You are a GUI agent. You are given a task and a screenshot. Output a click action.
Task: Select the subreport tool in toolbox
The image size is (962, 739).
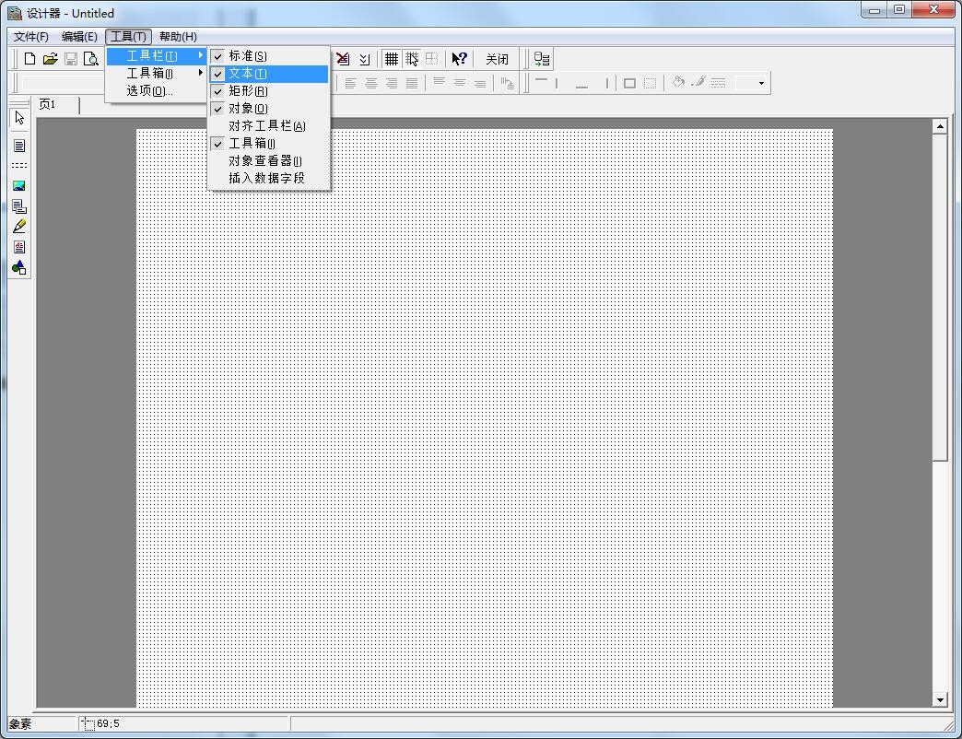[19, 206]
